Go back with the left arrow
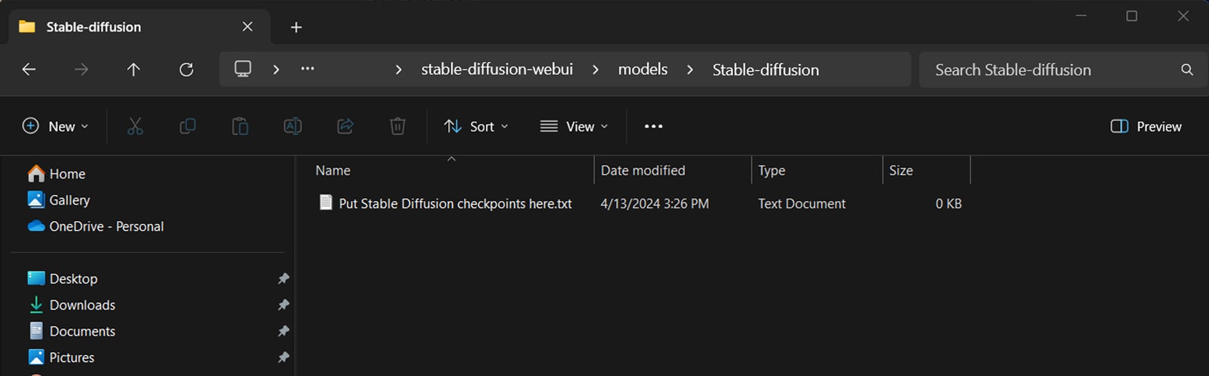Viewport: 1209px width, 376px height. (x=28, y=69)
